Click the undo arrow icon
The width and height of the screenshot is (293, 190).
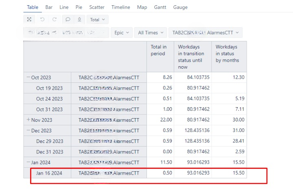point(42,19)
